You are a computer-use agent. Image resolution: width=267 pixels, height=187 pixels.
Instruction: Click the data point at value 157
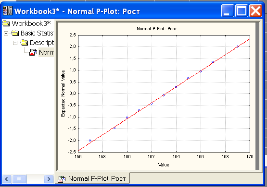pyautogui.click(x=90, y=140)
